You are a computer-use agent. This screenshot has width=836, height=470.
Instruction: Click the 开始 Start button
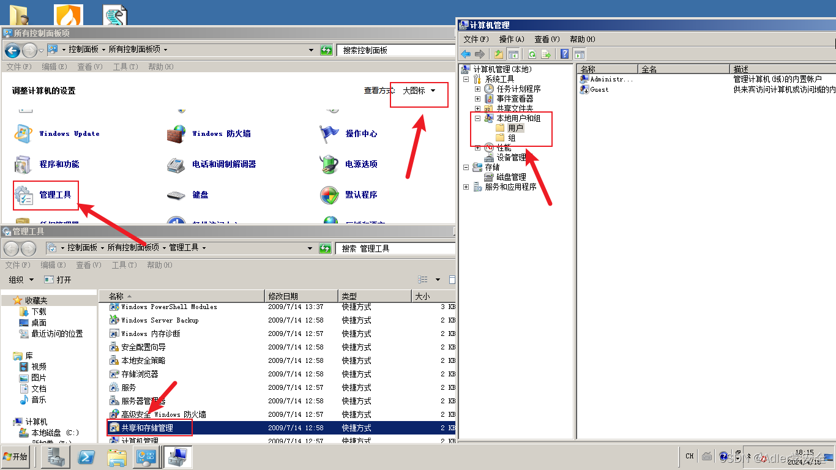pyautogui.click(x=16, y=457)
